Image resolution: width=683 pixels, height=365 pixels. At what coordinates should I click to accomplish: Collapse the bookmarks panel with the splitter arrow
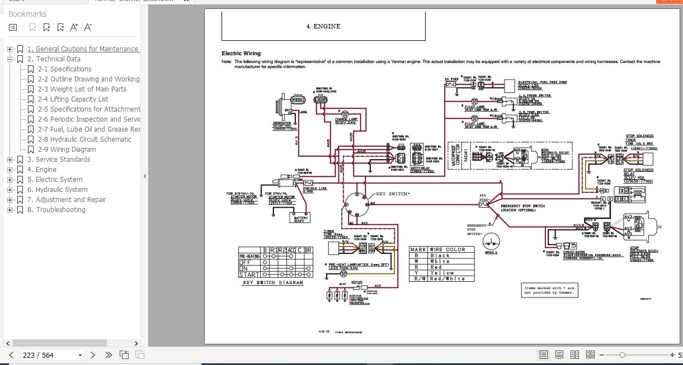coord(144,176)
